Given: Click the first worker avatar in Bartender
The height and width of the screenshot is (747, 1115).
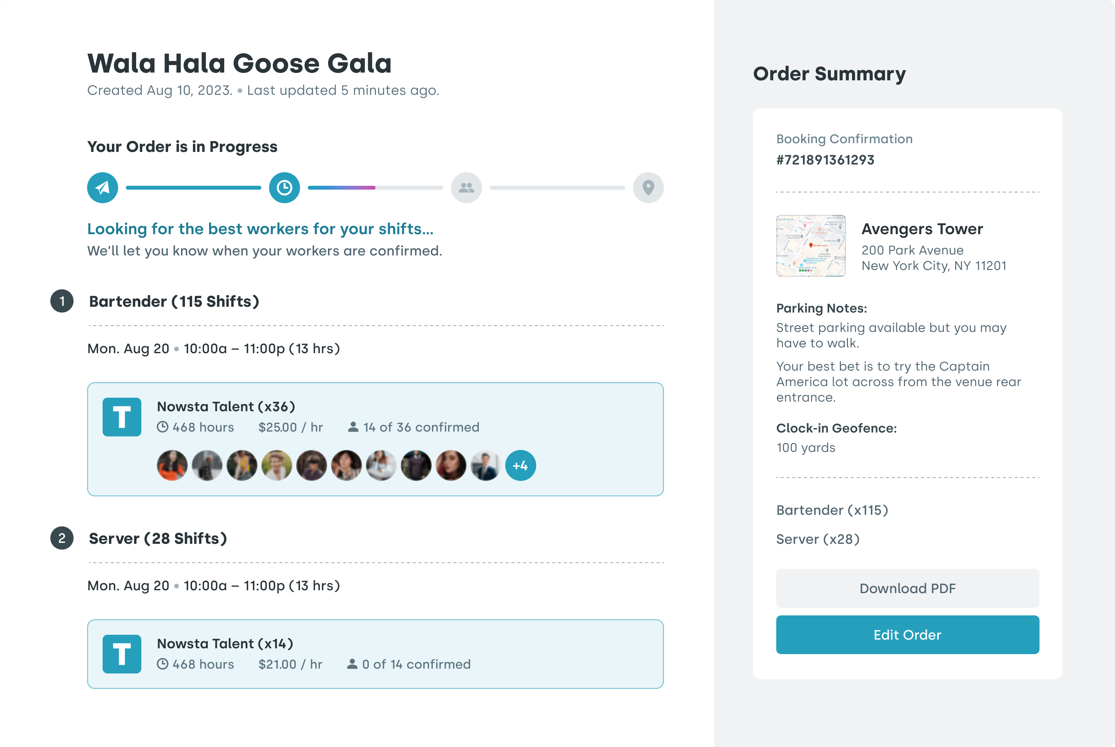Looking at the screenshot, I should click(x=172, y=465).
